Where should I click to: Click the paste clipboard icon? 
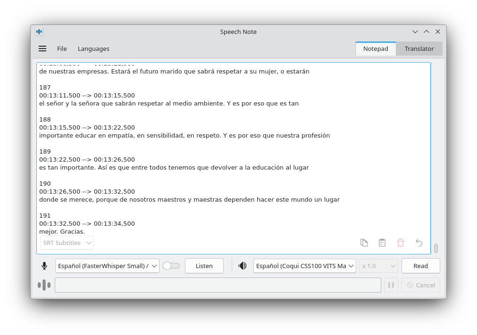tap(382, 243)
